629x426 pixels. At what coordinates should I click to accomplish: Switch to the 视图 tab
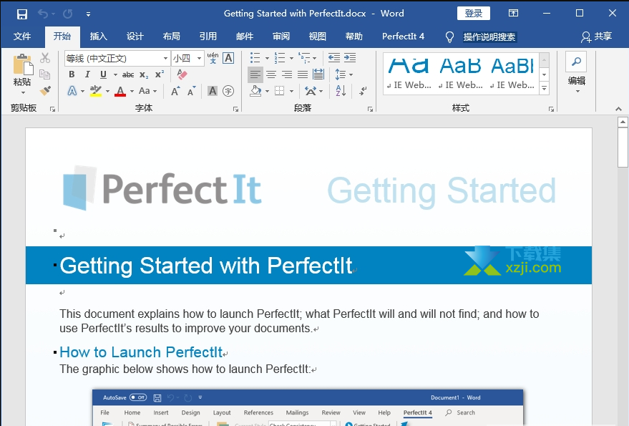[317, 37]
